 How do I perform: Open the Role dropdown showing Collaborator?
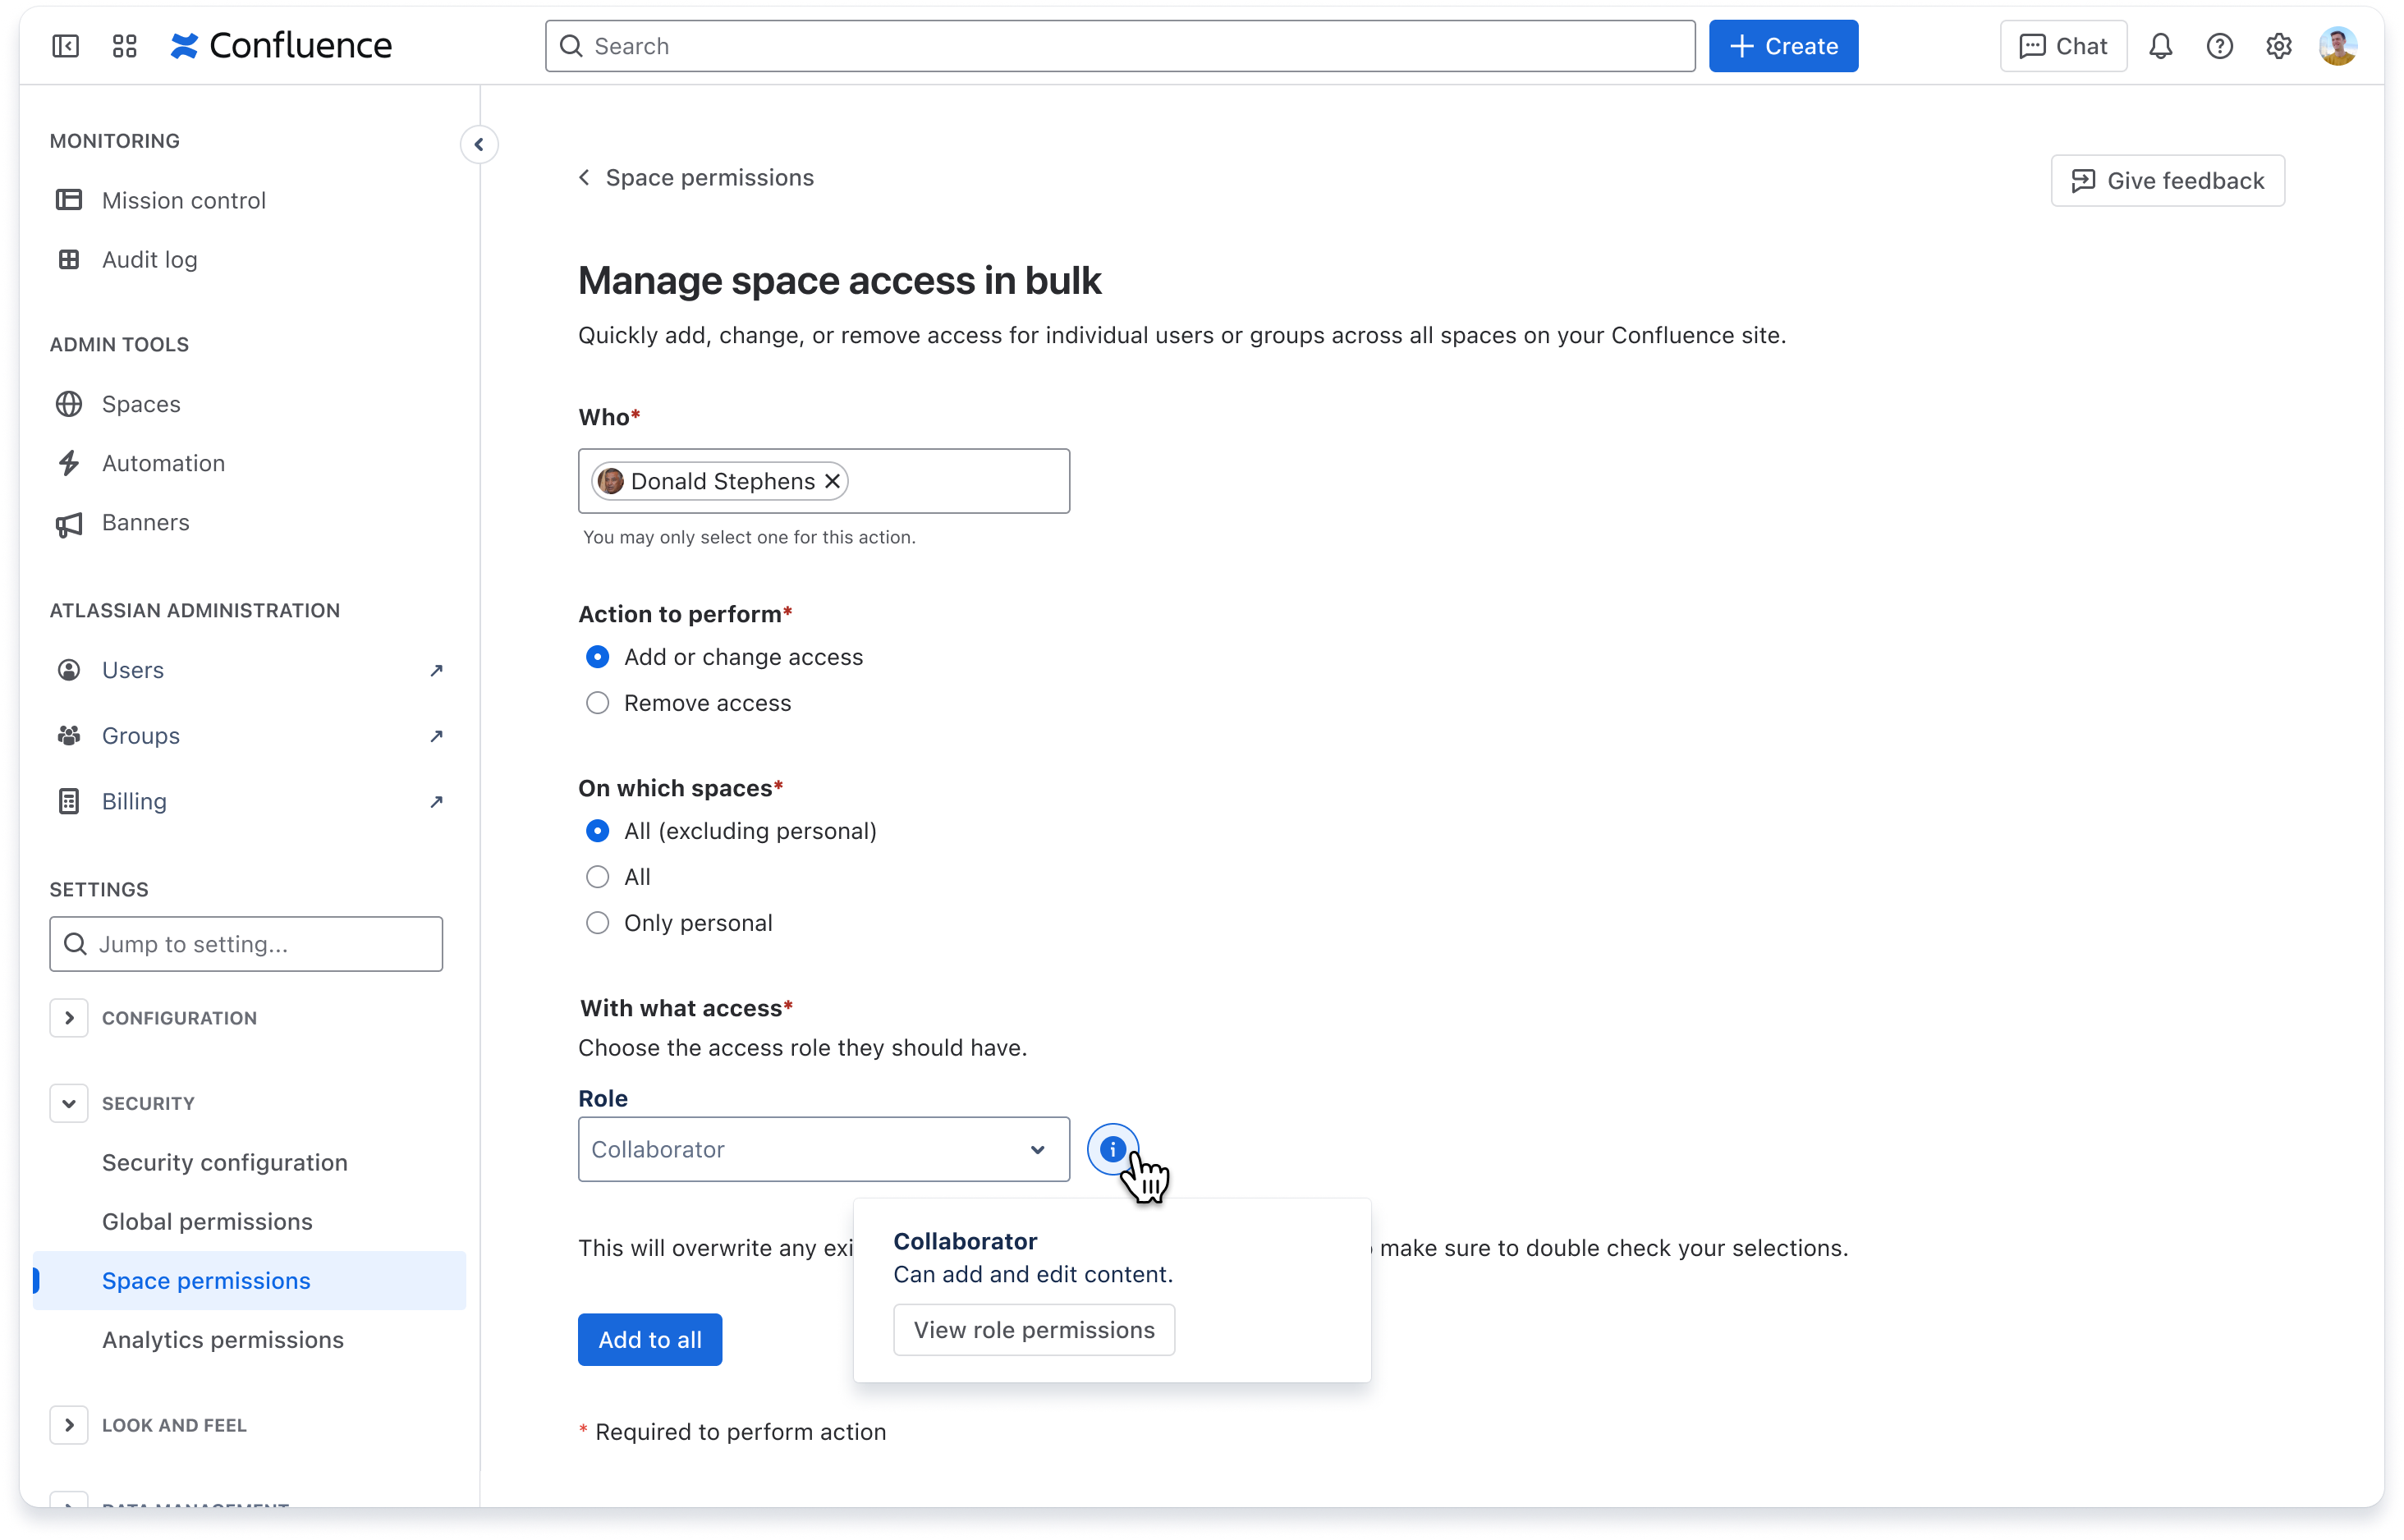click(x=822, y=1149)
